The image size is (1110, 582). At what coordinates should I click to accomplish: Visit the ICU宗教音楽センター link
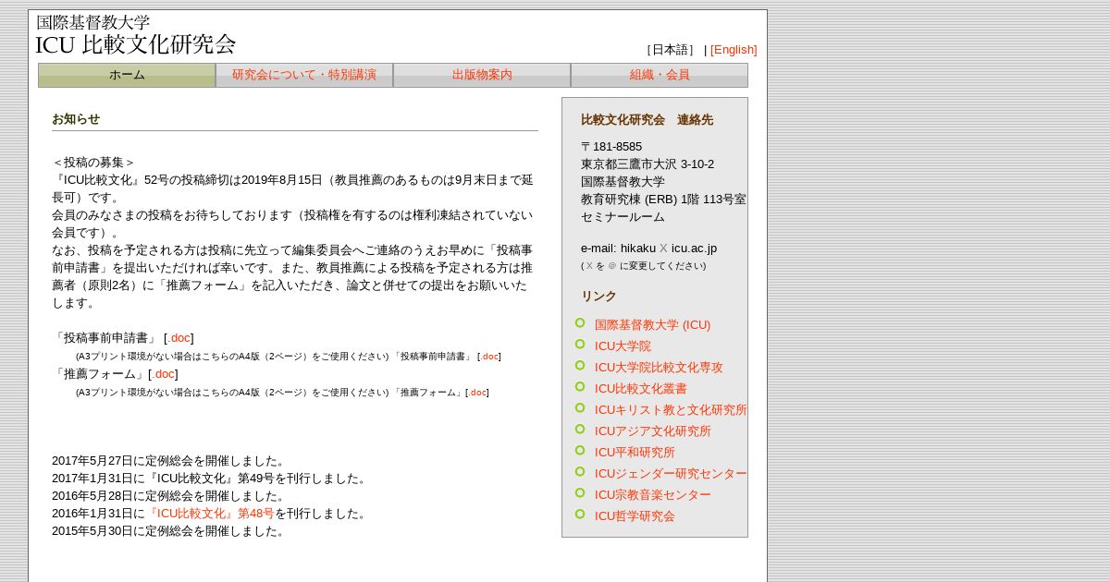653,495
